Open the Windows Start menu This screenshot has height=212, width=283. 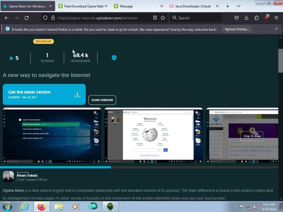(x=7, y=206)
